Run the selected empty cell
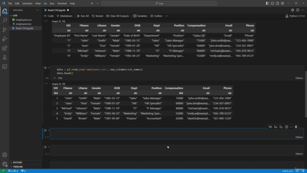Viewport: 307px width, 173px height. (x=46, y=130)
